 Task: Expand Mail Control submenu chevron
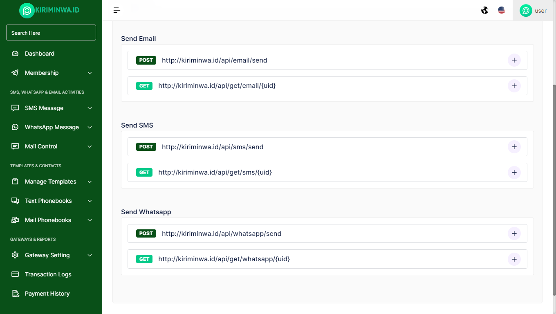pos(90,146)
